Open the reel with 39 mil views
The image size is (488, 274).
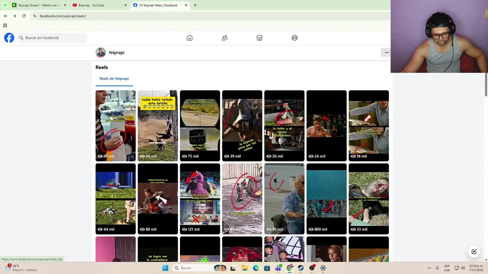pyautogui.click(x=242, y=126)
